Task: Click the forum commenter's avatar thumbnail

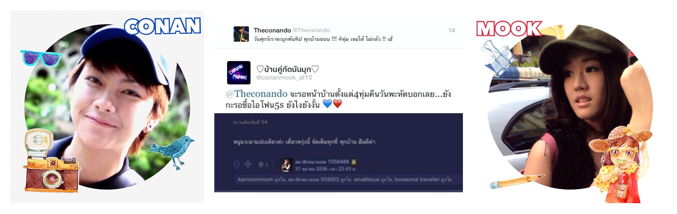Action: click(286, 164)
